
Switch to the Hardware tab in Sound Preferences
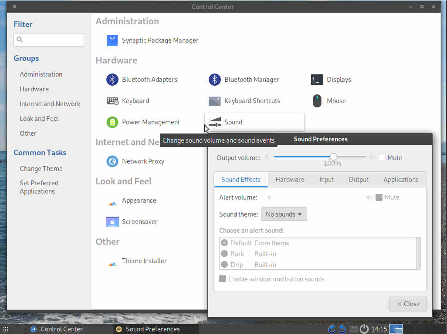tap(290, 180)
